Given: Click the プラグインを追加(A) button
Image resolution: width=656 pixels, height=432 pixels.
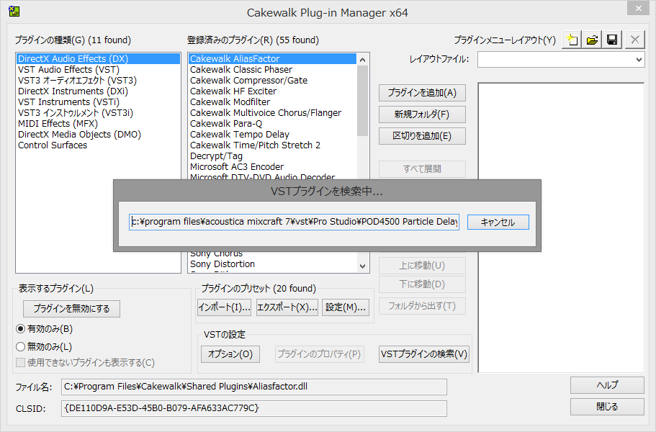Looking at the screenshot, I should (422, 93).
